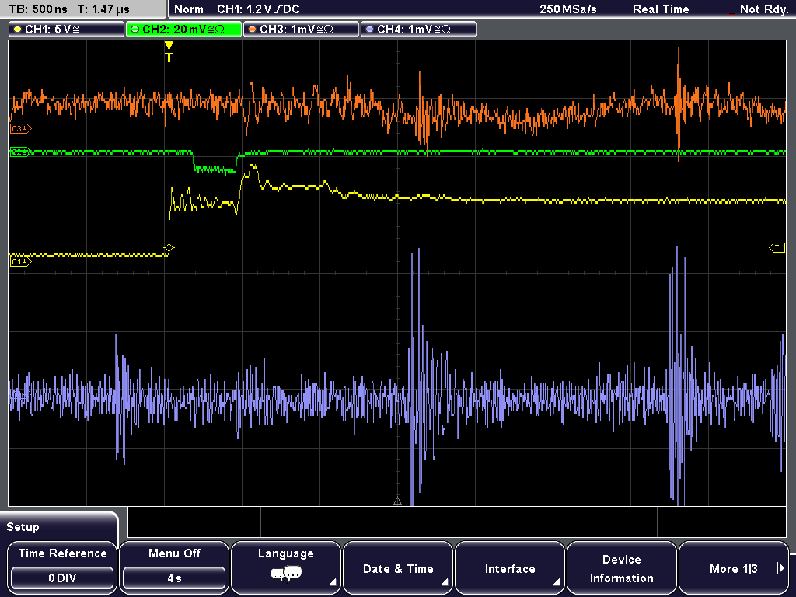
Task: Open the Language menu
Action: [x=286, y=567]
